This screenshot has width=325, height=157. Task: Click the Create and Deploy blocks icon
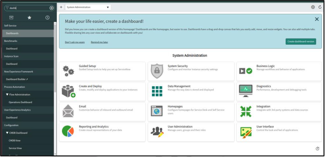coord(69,91)
